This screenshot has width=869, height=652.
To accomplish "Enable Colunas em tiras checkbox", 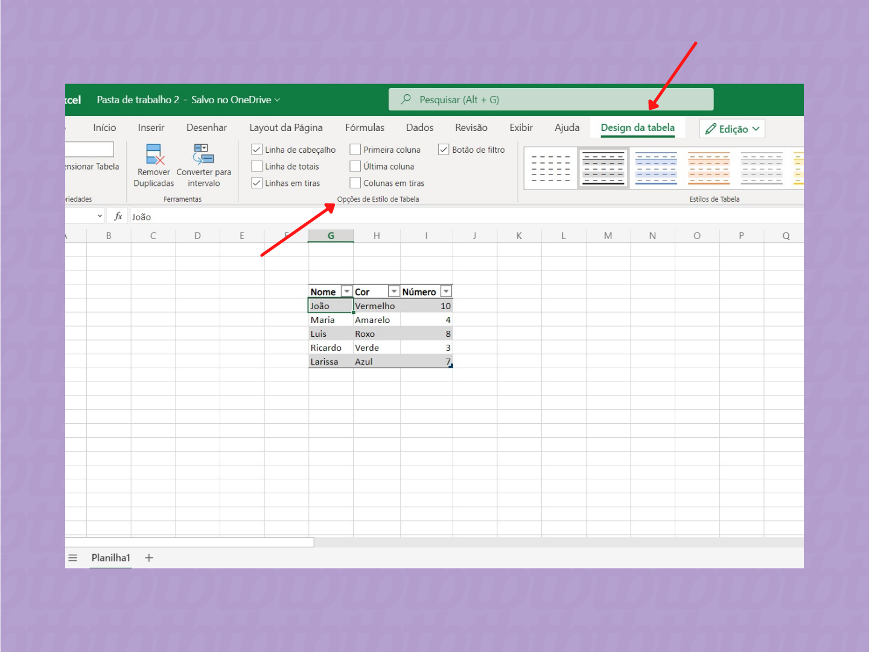I will [x=355, y=183].
